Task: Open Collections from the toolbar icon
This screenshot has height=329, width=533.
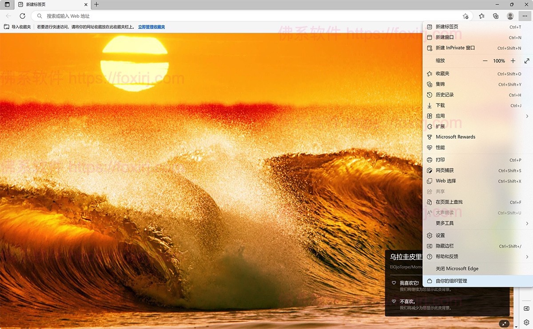Action: [x=495, y=16]
